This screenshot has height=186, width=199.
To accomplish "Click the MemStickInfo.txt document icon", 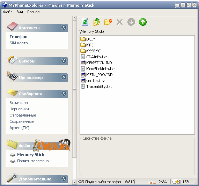I will (83, 68).
